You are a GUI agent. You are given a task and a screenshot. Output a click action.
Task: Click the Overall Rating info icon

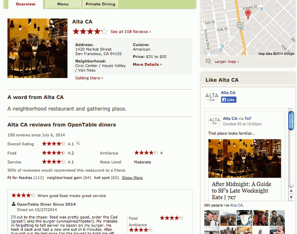point(78,143)
